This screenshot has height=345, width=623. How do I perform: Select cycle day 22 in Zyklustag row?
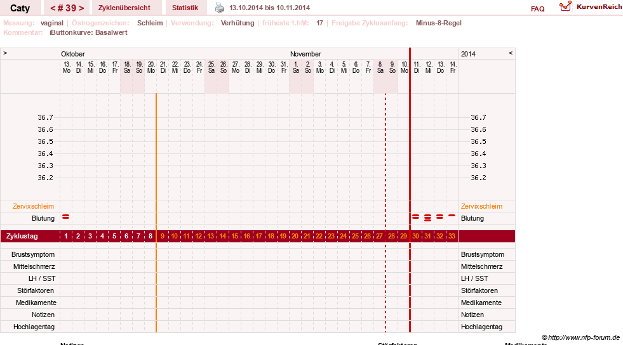click(319, 236)
